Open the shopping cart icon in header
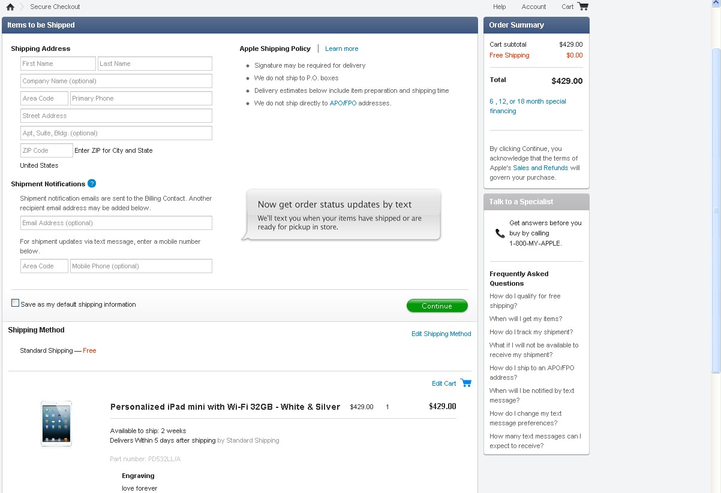The height and width of the screenshot is (493, 721). [583, 7]
